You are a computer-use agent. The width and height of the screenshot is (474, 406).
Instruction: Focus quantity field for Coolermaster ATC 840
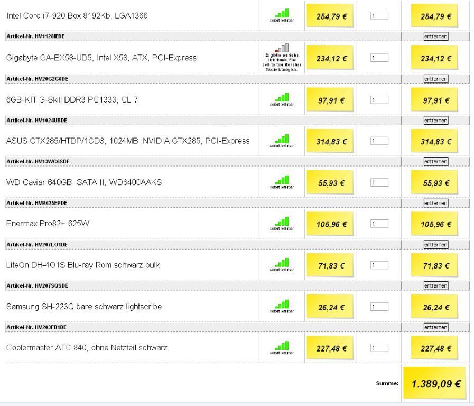tap(379, 348)
